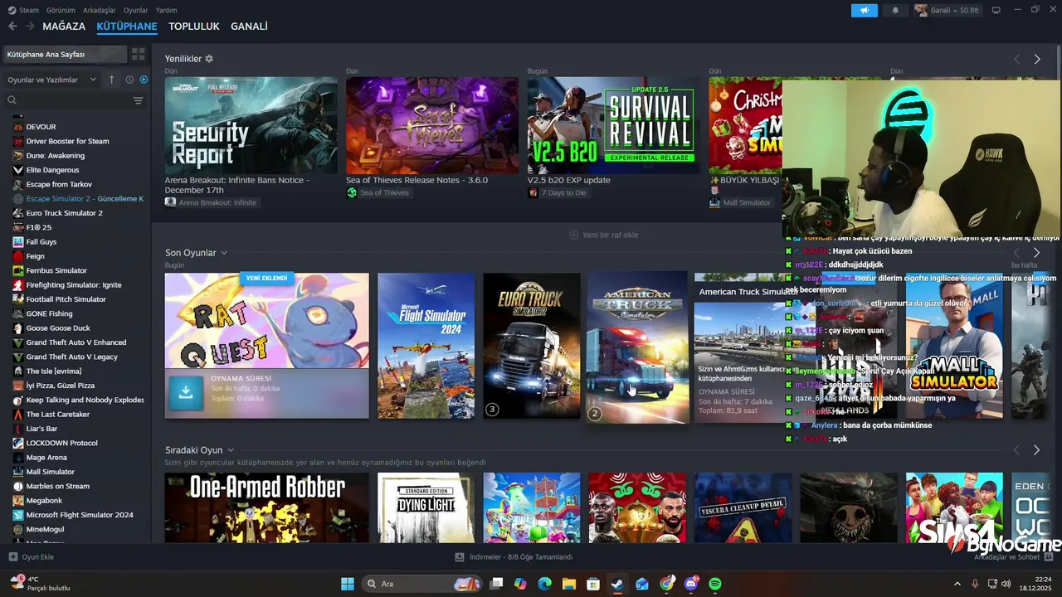Open İndirmeler download status
This screenshot has width=1062, height=597.
[514, 557]
